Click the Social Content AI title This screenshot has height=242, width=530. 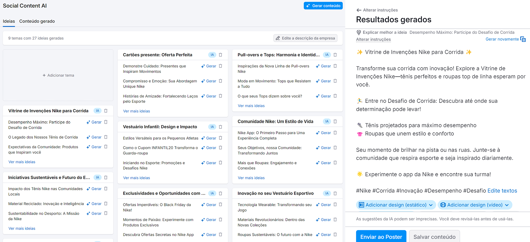click(25, 6)
